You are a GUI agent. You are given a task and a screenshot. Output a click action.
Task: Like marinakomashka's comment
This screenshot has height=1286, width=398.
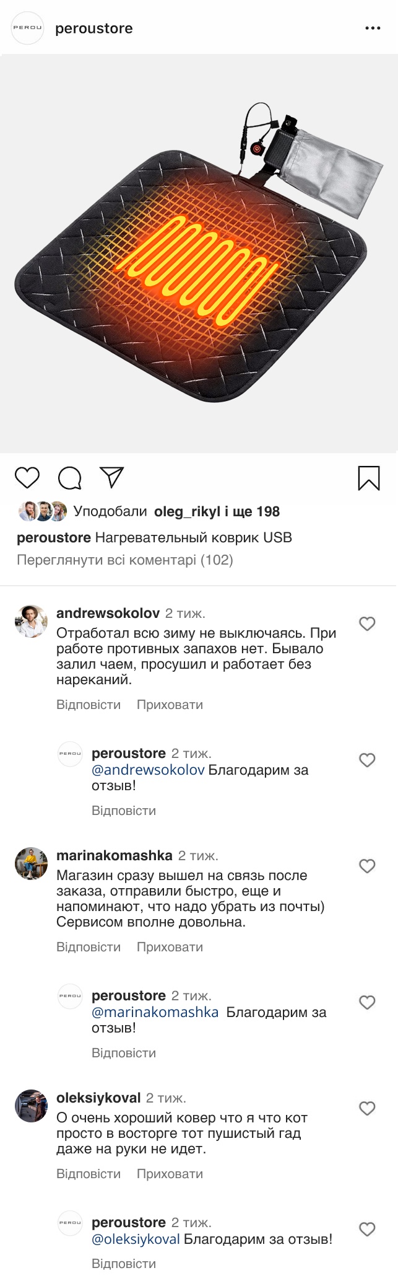click(x=367, y=866)
